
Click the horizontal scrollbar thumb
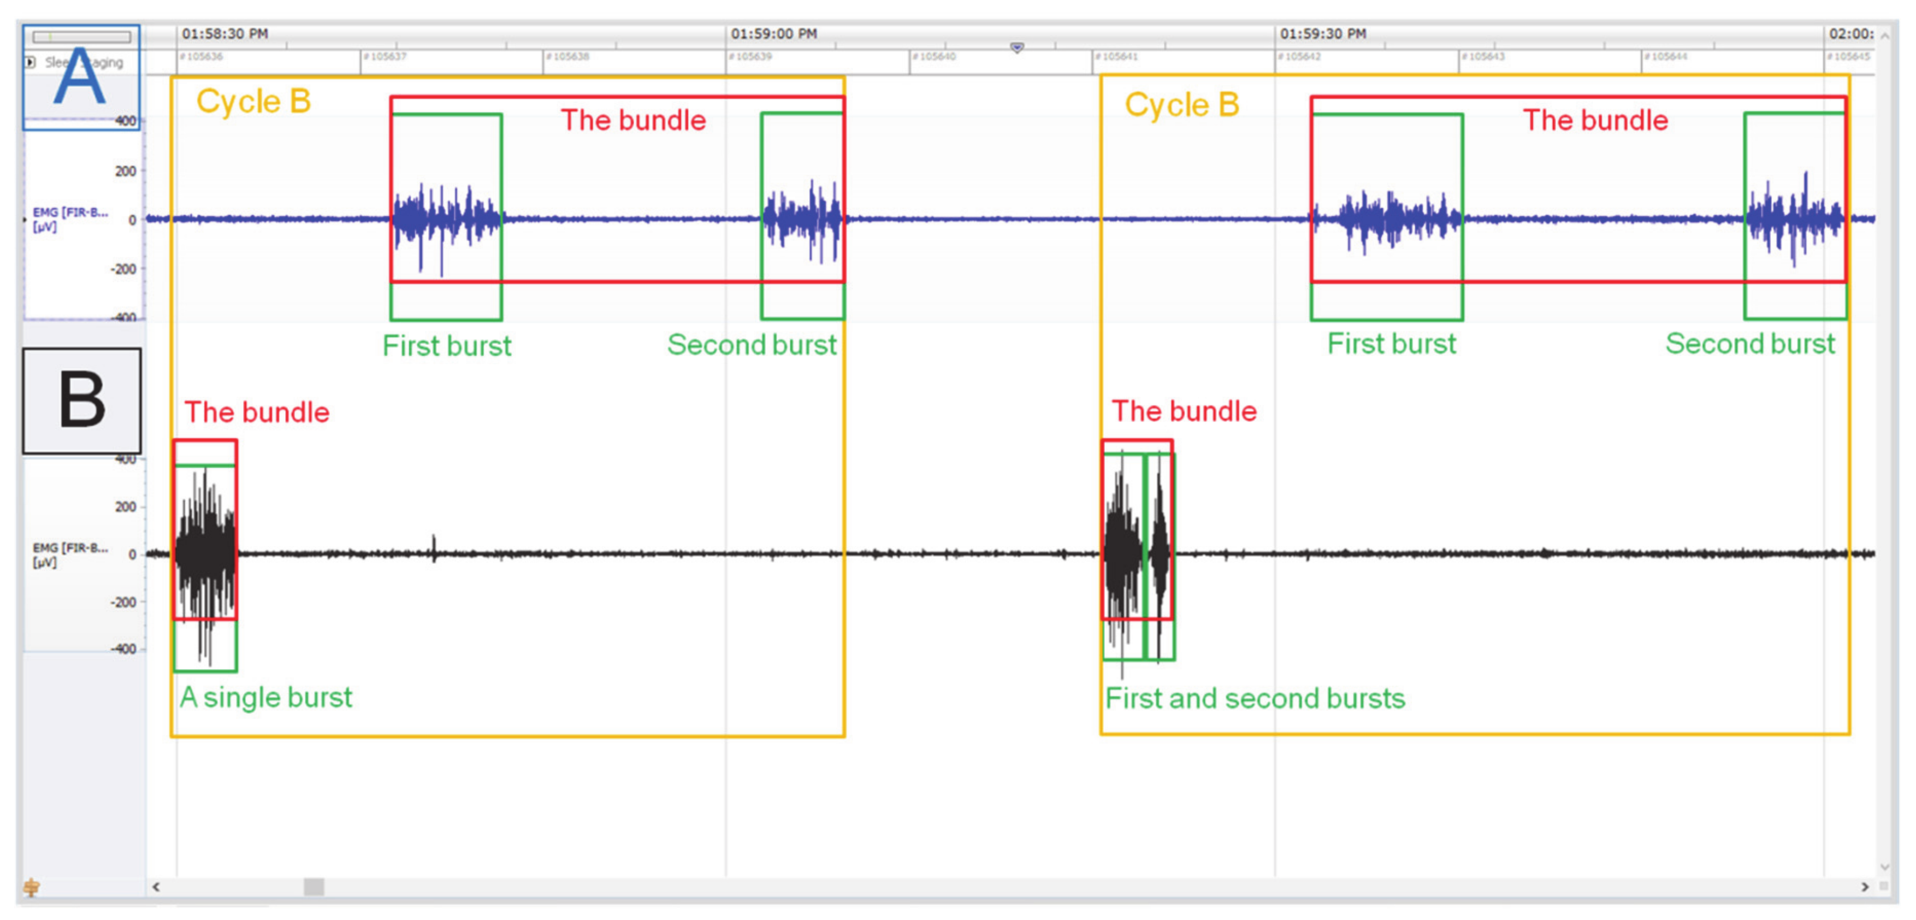(x=314, y=887)
